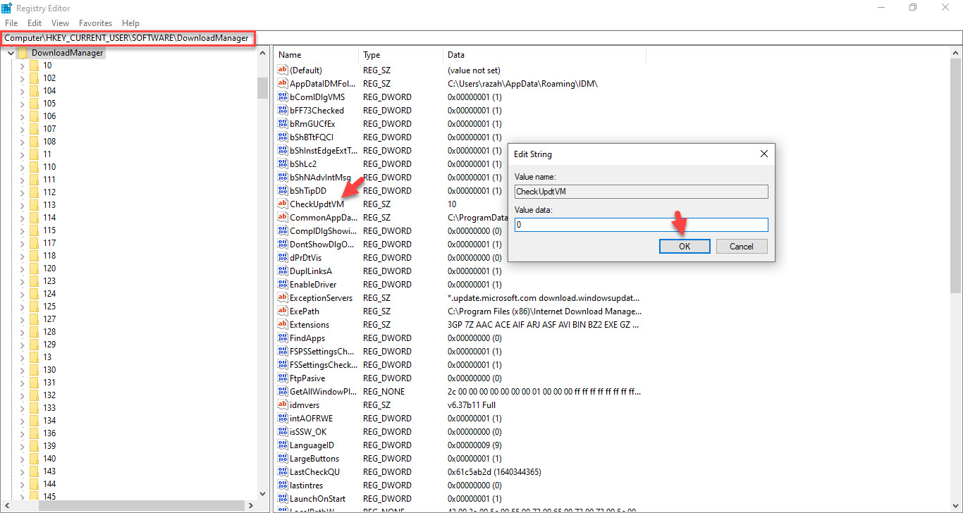Collapse the DownloadManager tree node

tap(11, 53)
